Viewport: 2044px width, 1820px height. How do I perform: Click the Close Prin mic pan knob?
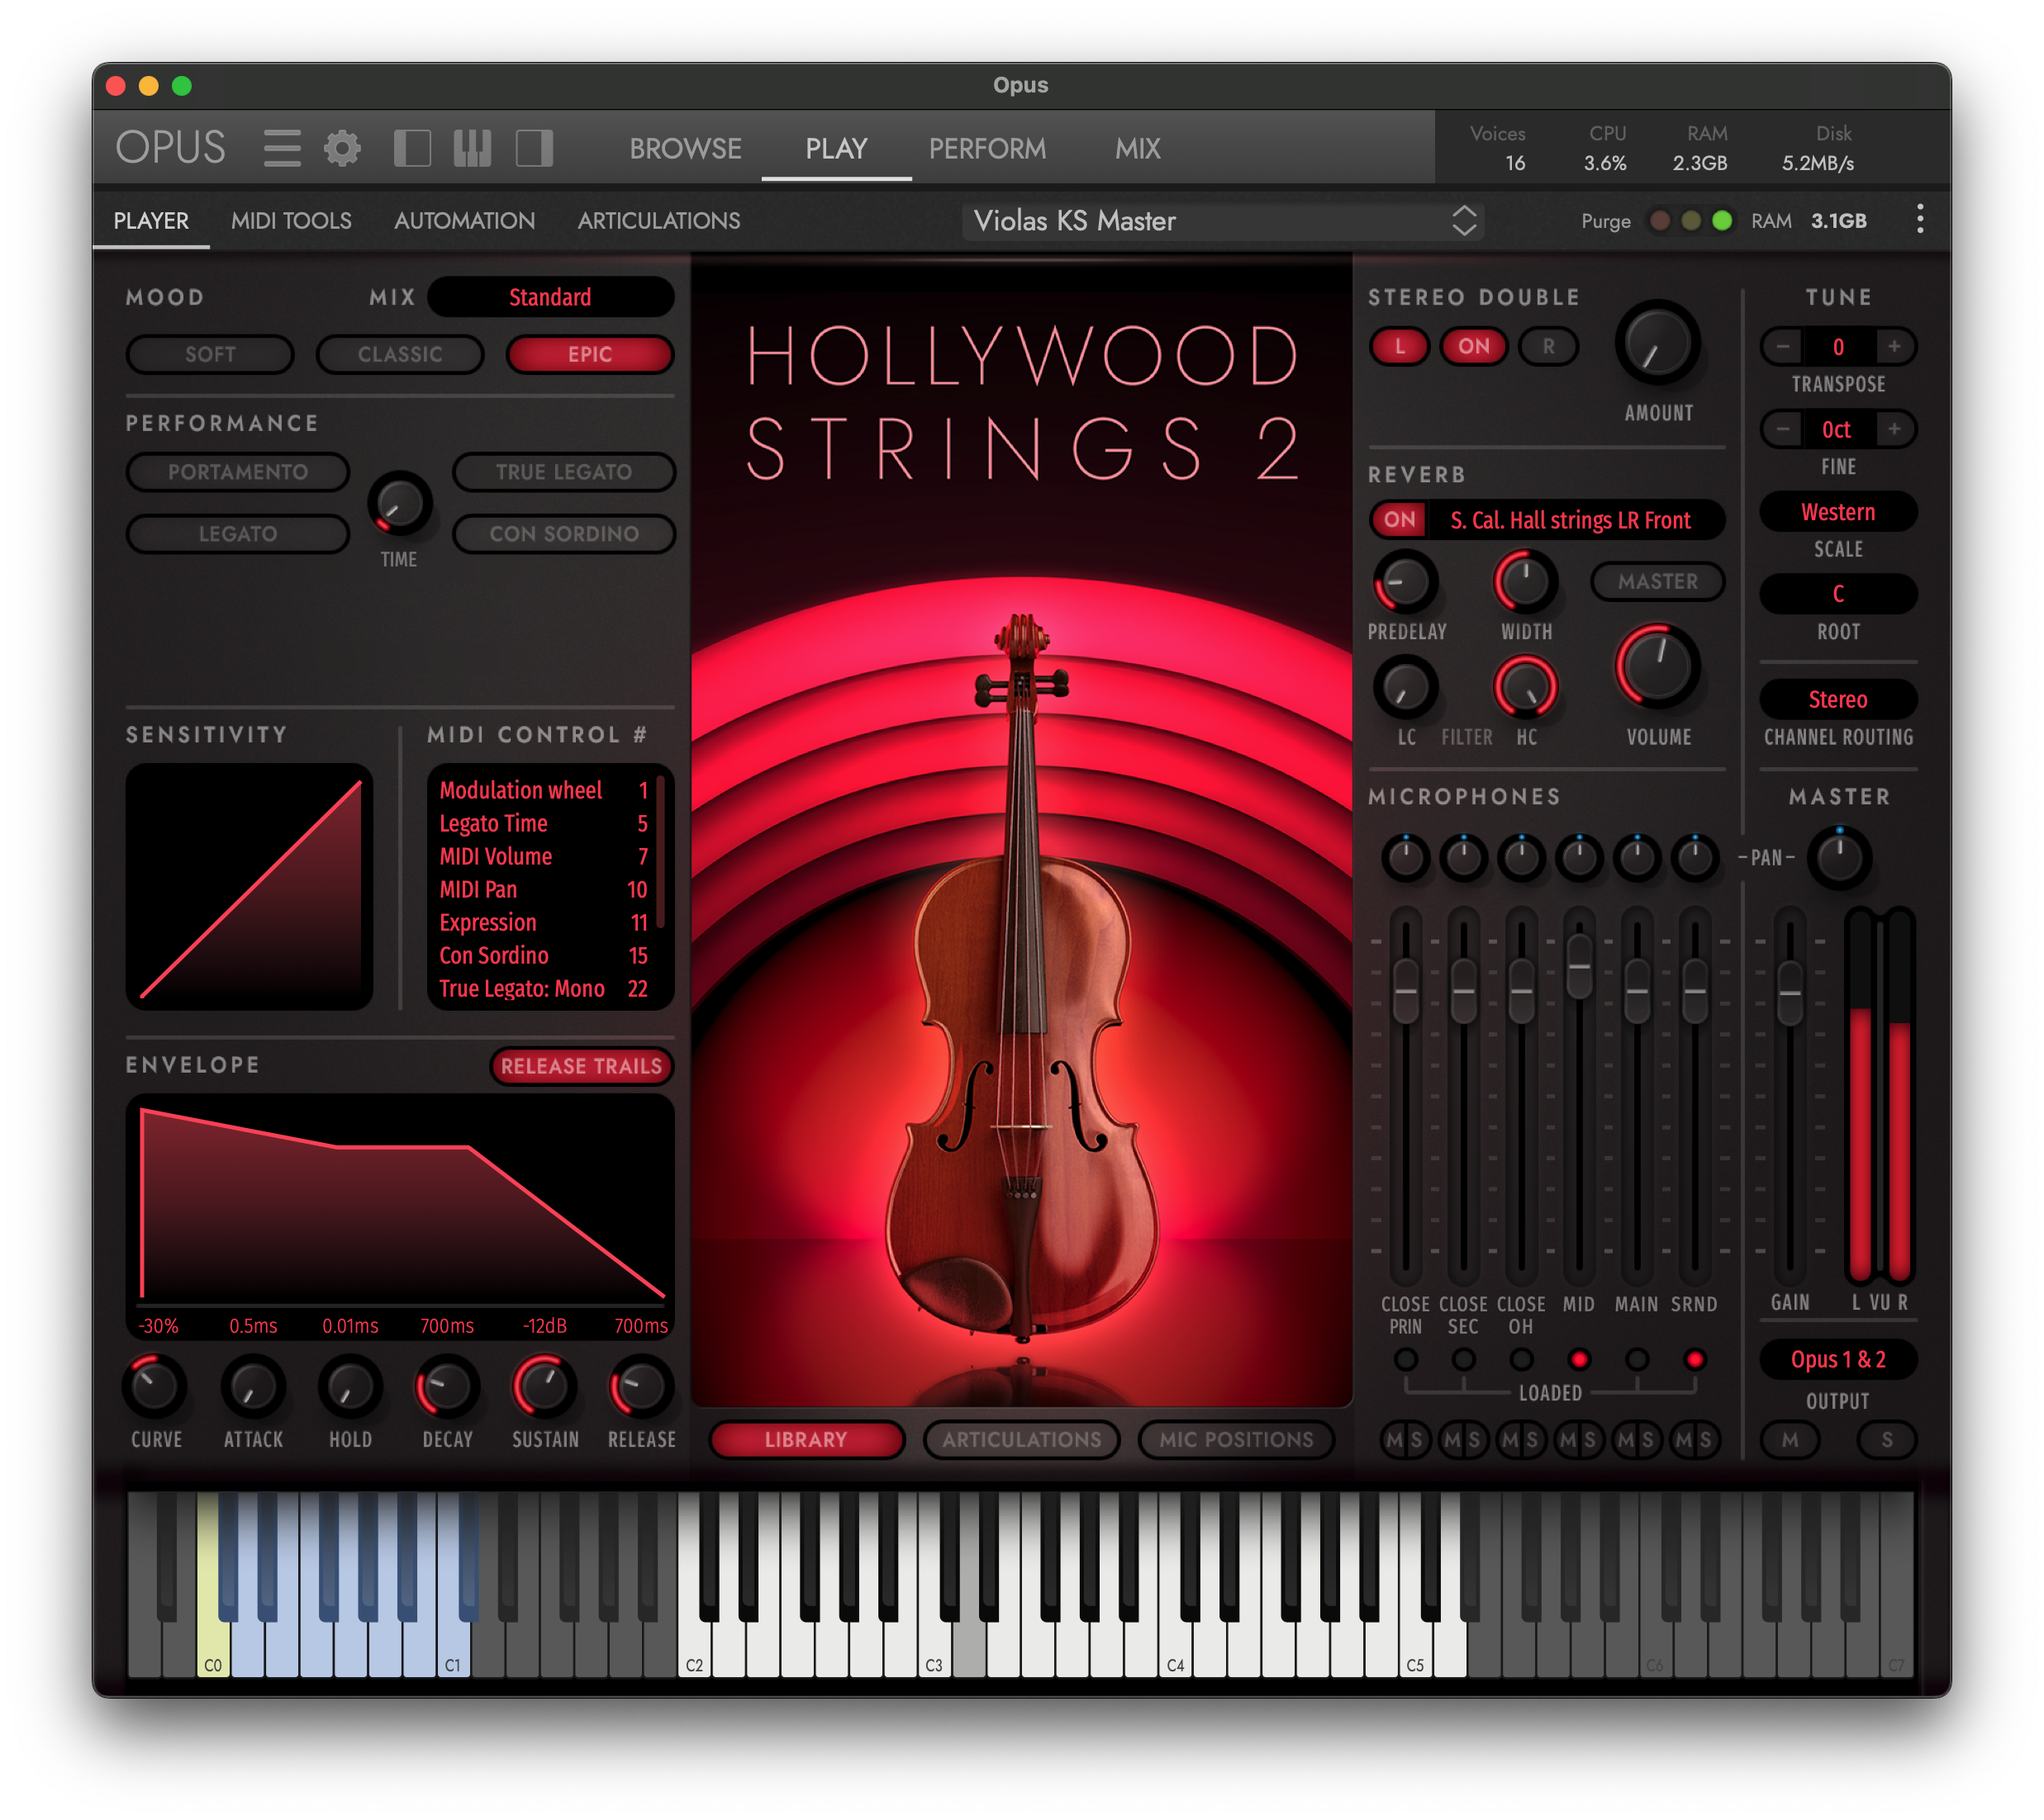1405,857
